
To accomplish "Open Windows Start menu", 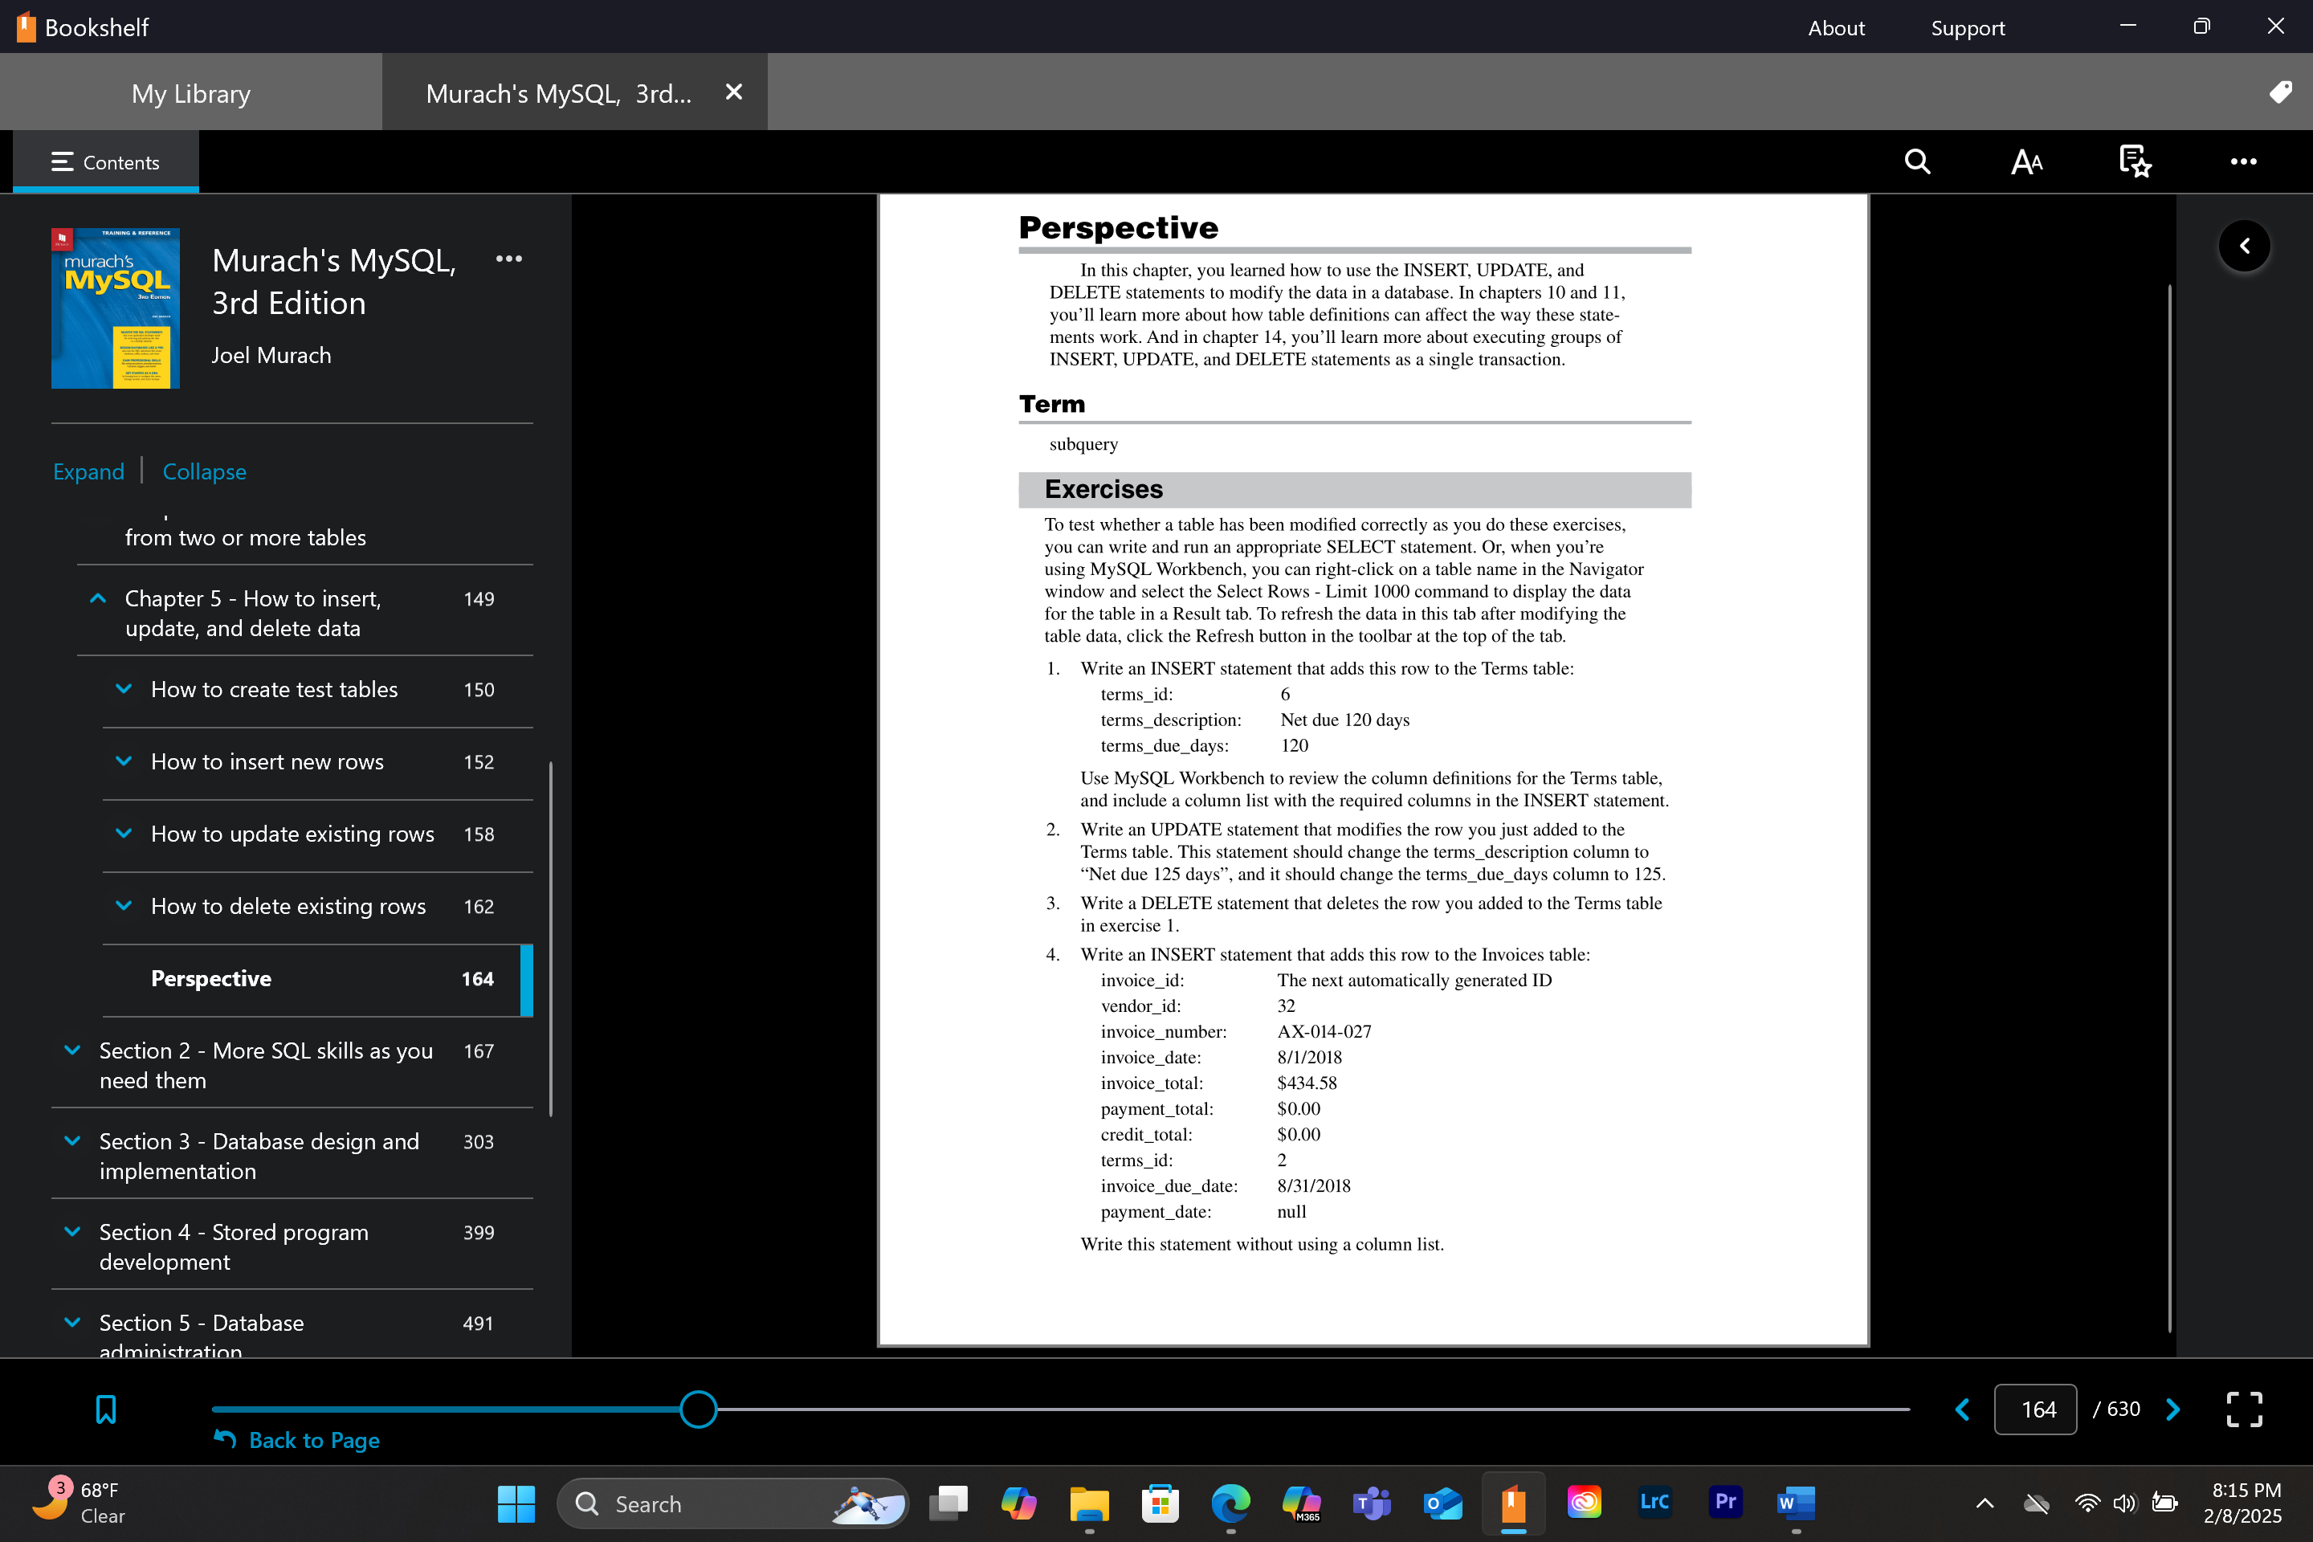I will (516, 1503).
